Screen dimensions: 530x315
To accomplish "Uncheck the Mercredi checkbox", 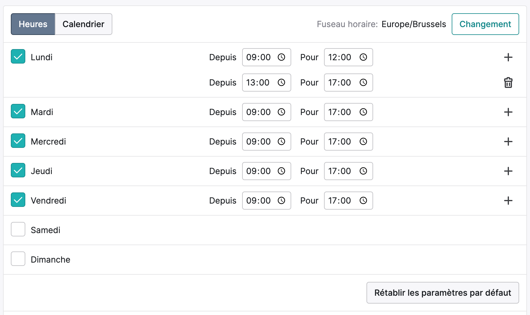I will click(18, 141).
